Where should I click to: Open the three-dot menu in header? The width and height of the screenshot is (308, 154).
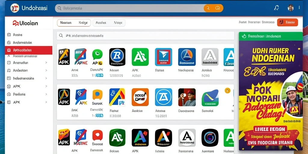299,8
